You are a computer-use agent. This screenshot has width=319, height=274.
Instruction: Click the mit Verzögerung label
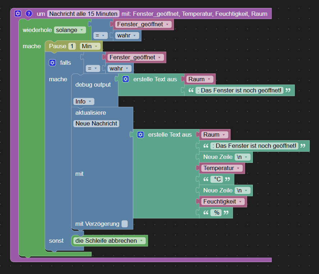pyautogui.click(x=97, y=224)
